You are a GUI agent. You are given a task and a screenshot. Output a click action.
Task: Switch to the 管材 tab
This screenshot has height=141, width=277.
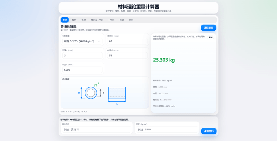pyautogui.click(x=65, y=20)
